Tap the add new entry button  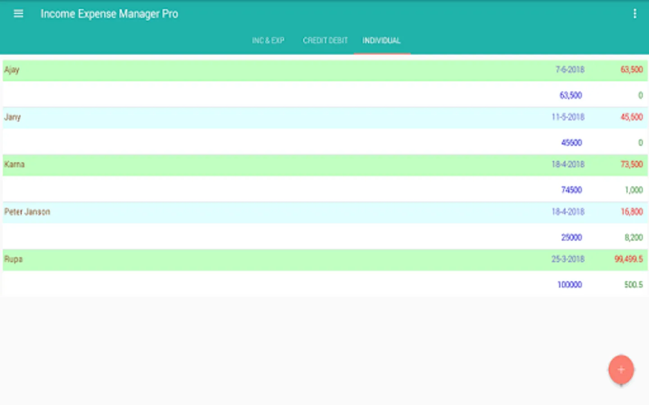click(x=621, y=369)
